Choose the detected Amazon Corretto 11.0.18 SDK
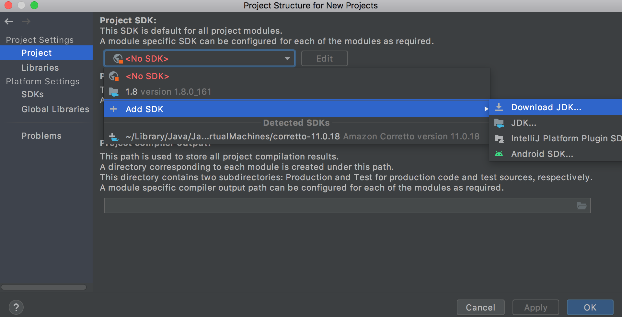Viewport: 622px width, 317px height. [x=302, y=136]
